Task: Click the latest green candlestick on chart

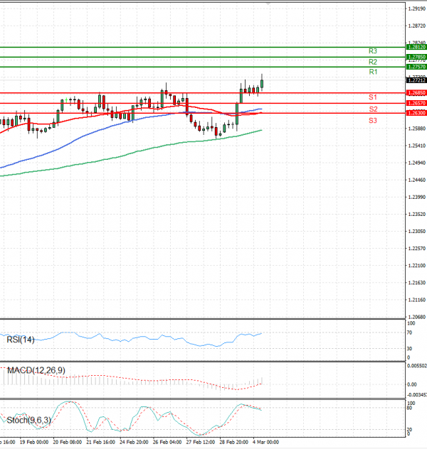Action: tap(263, 84)
